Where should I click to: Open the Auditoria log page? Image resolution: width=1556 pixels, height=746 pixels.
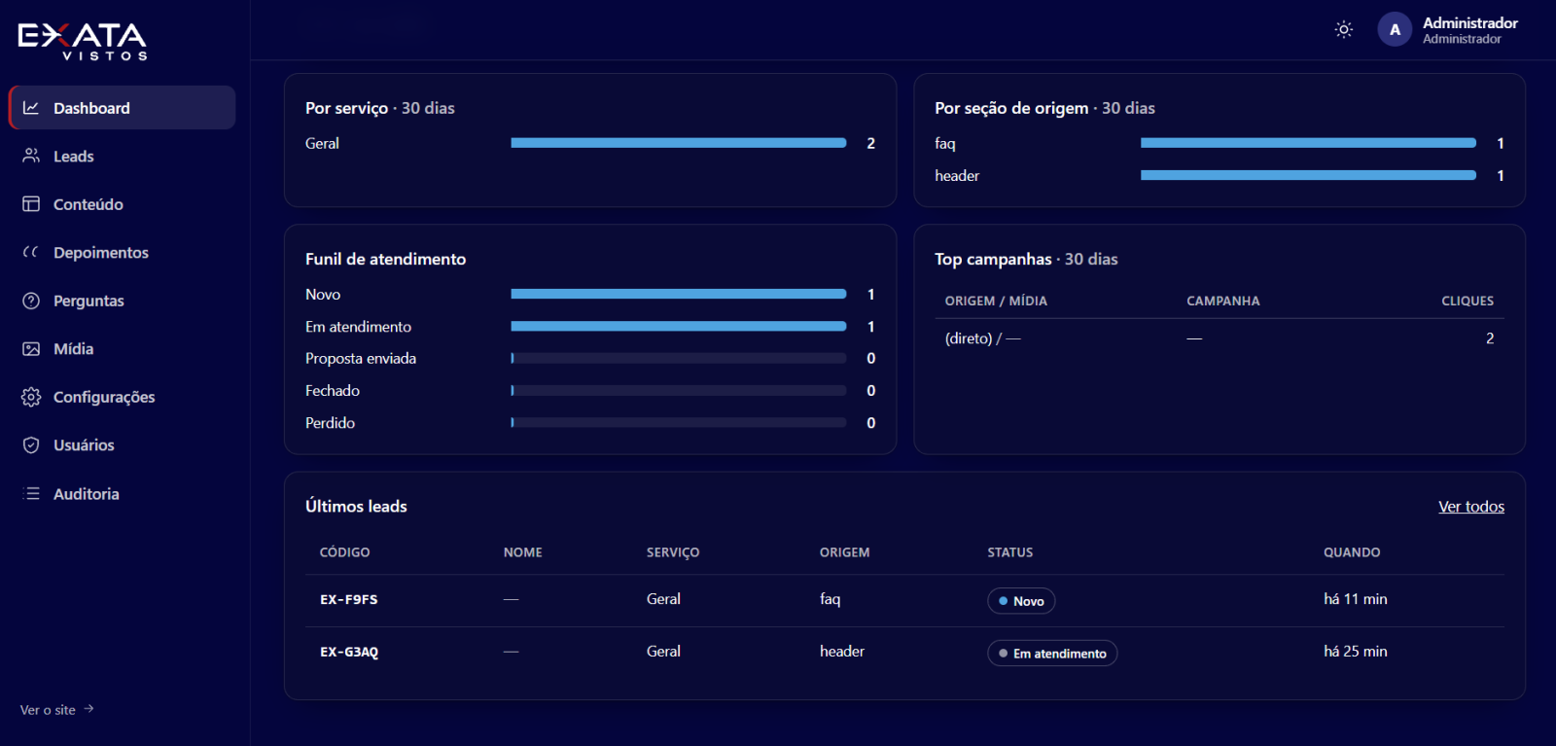123,493
